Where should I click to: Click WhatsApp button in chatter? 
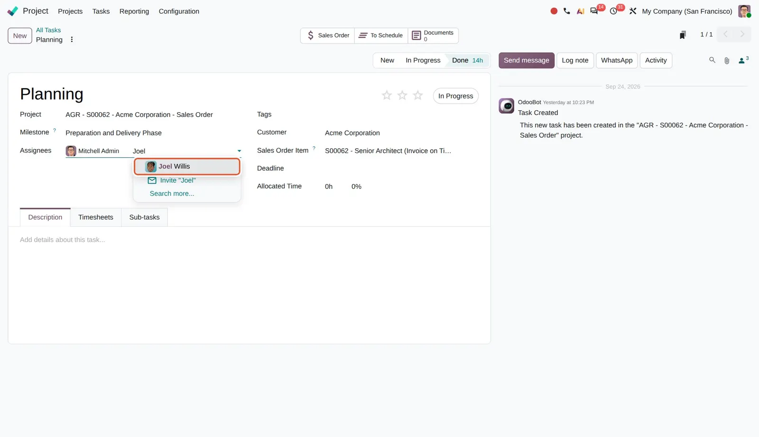[x=617, y=61]
